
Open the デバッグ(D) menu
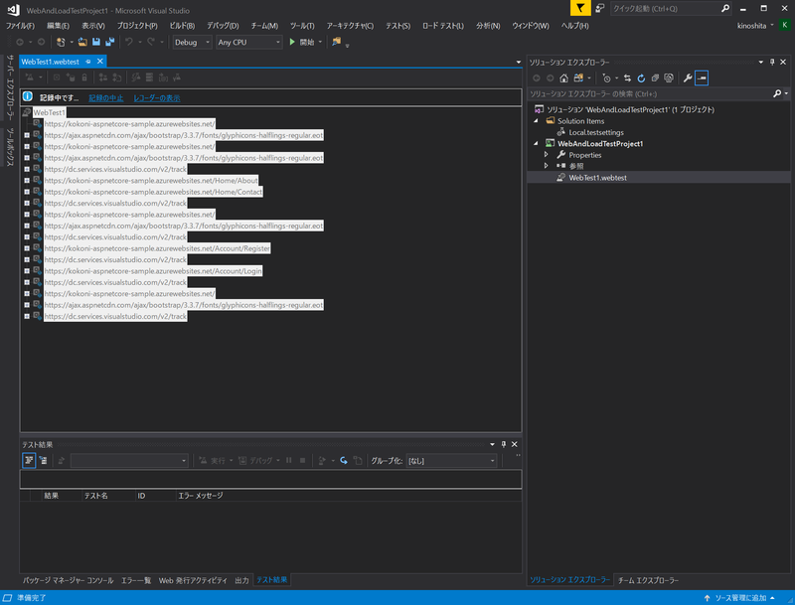coord(223,26)
